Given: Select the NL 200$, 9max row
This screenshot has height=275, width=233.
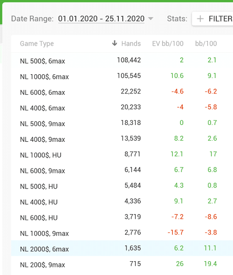Looking at the screenshot, I should 122,264.
